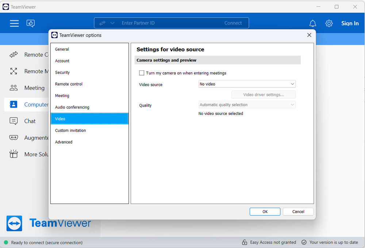Select Account in options list

coord(90,61)
